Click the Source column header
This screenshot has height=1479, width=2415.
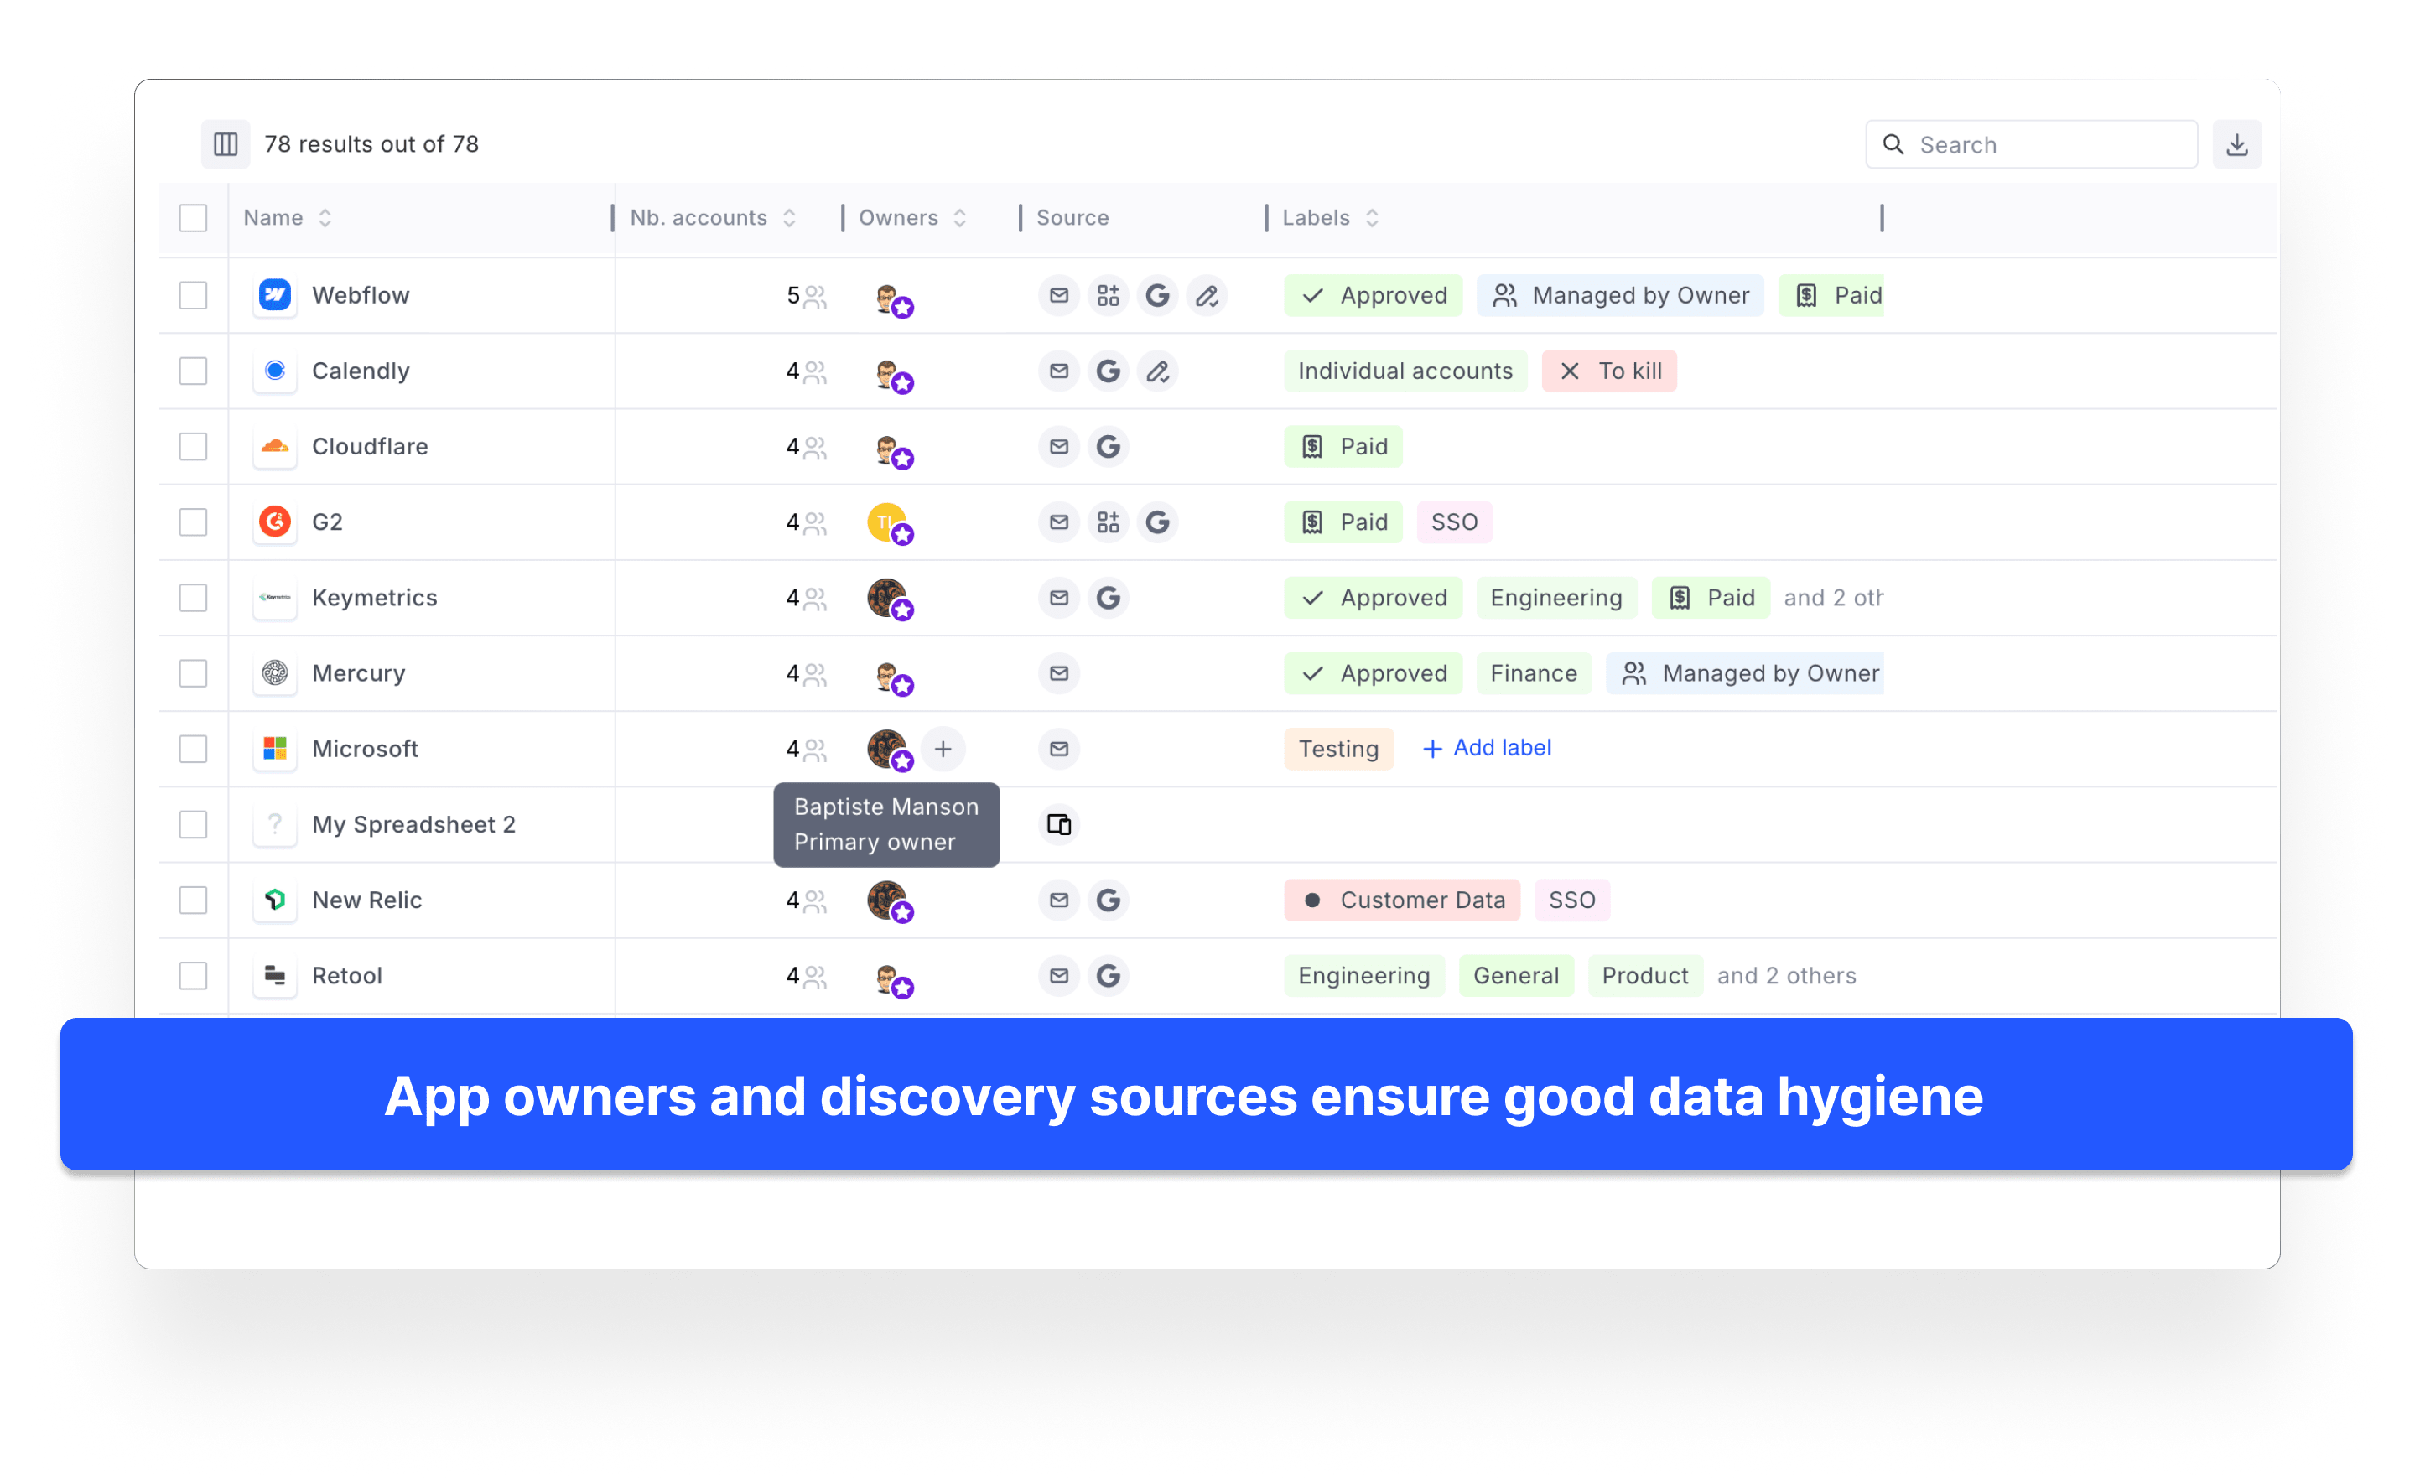coord(1072,218)
